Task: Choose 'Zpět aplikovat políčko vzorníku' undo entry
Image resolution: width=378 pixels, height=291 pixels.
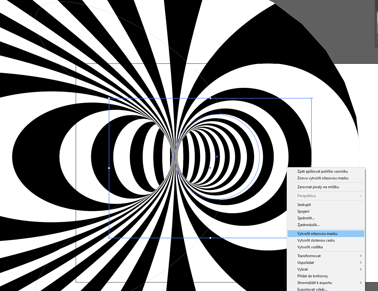Action: pyautogui.click(x=322, y=171)
